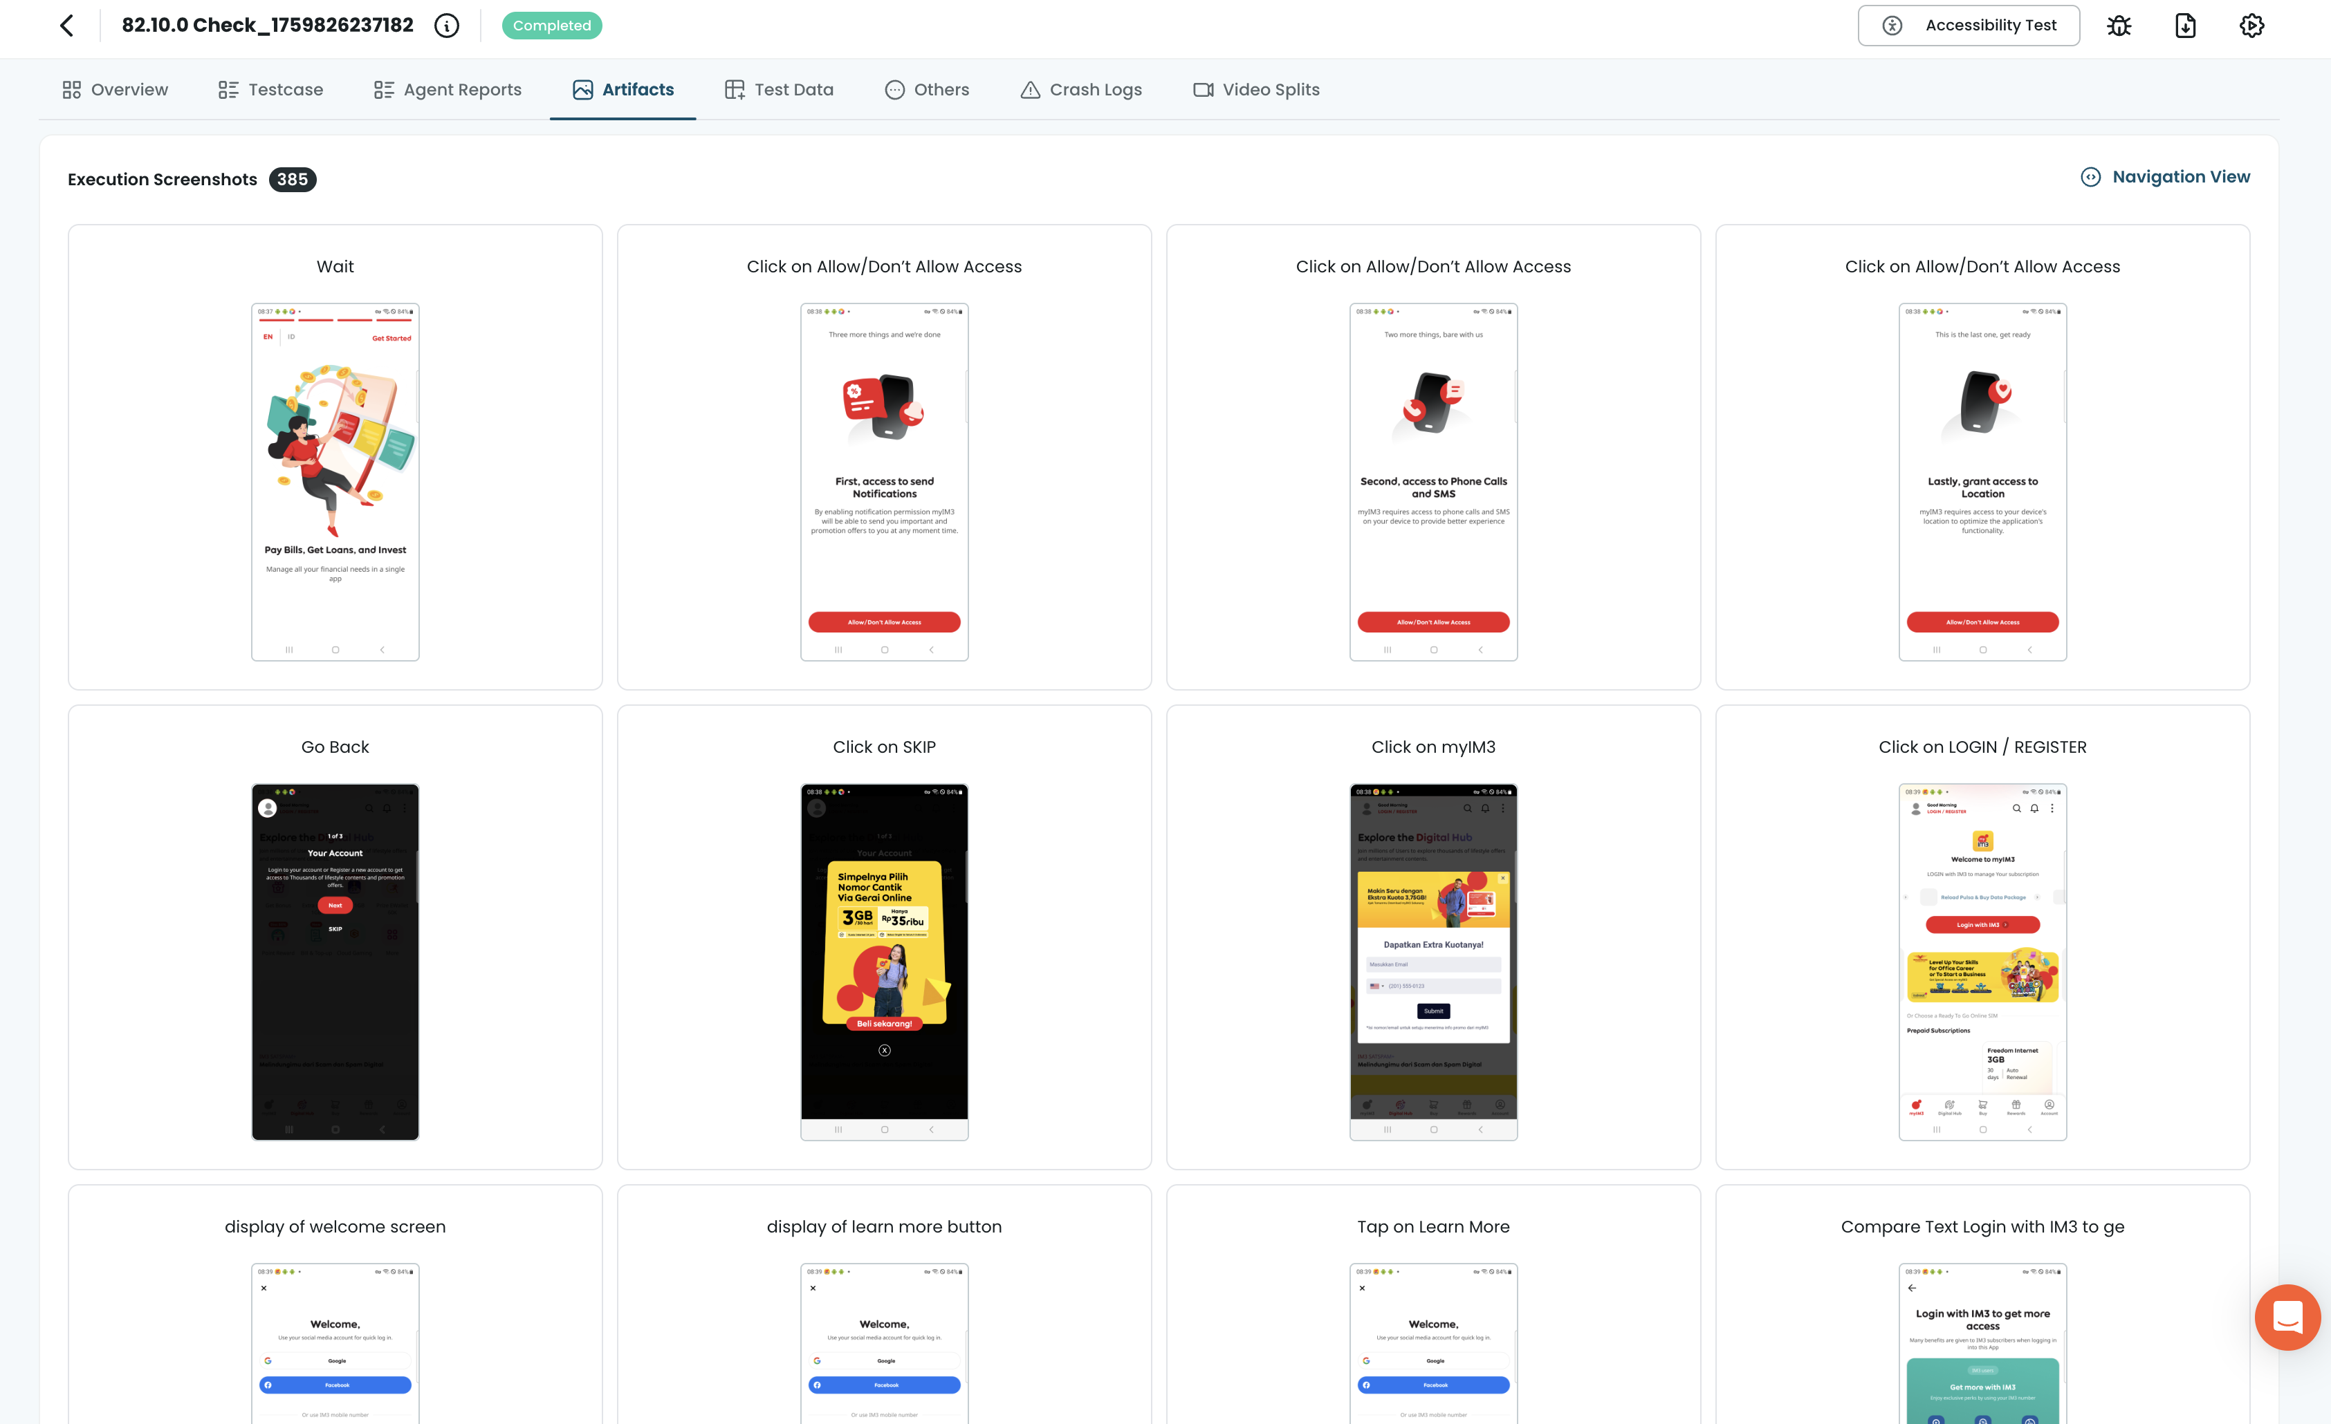Open the Click on myIM3 screenshot
The height and width of the screenshot is (1424, 2331).
pos(1432,961)
